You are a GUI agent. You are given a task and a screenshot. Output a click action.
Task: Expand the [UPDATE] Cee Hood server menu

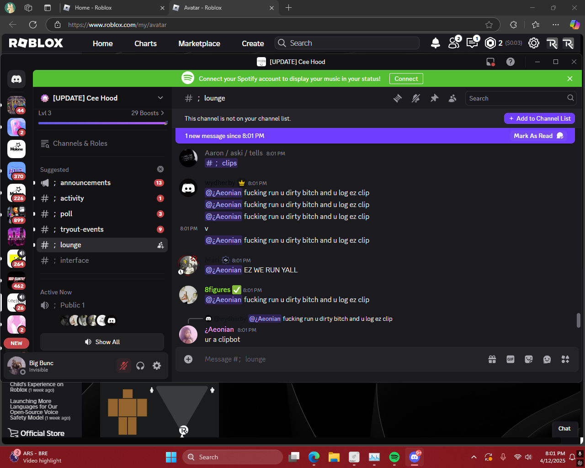[160, 98]
